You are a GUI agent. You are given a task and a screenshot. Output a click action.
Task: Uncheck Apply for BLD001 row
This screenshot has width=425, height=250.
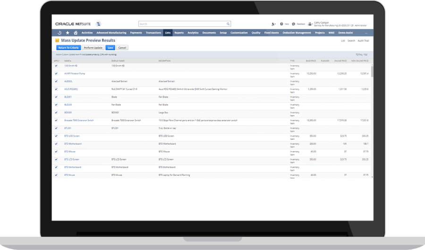coord(56,97)
